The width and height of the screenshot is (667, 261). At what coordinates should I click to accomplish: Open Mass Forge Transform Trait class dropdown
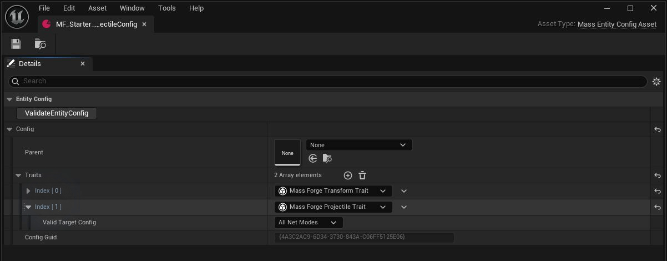tap(333, 191)
